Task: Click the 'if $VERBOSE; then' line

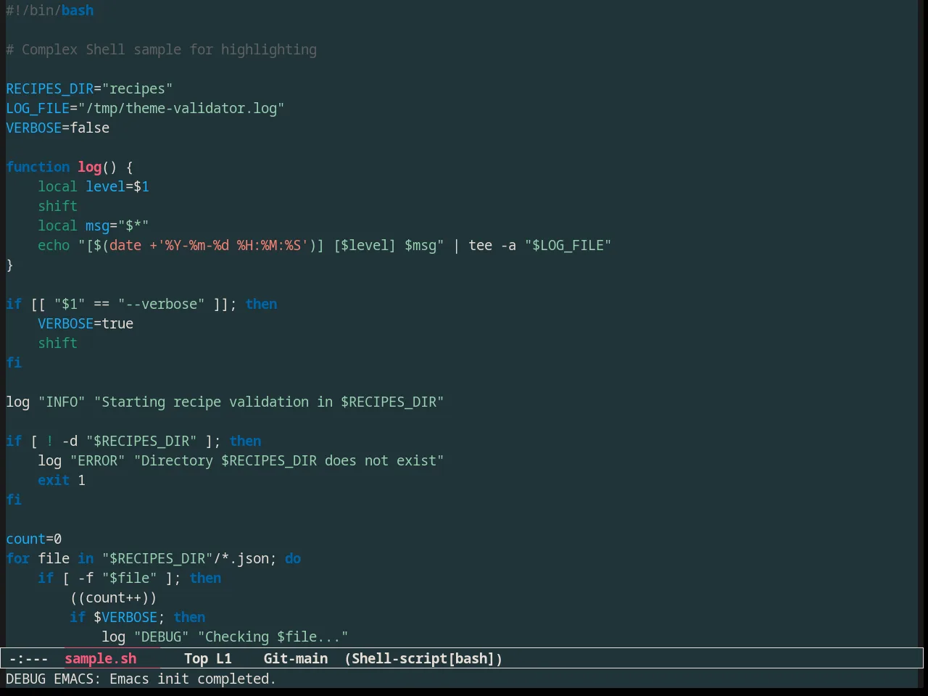Action: point(138,617)
